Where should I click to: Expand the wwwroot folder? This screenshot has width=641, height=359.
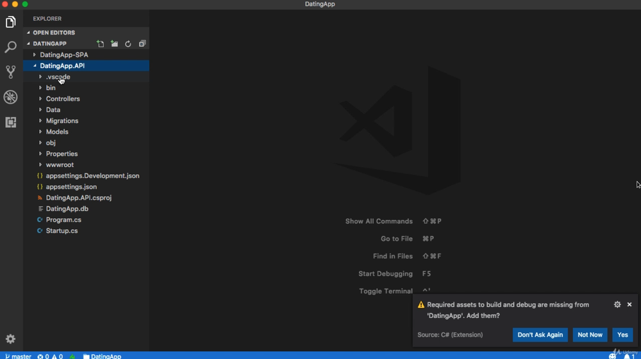[x=87, y=165]
